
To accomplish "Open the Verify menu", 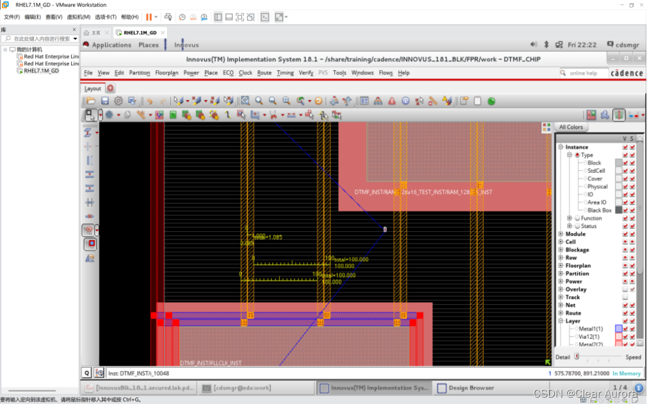I will tap(306, 73).
